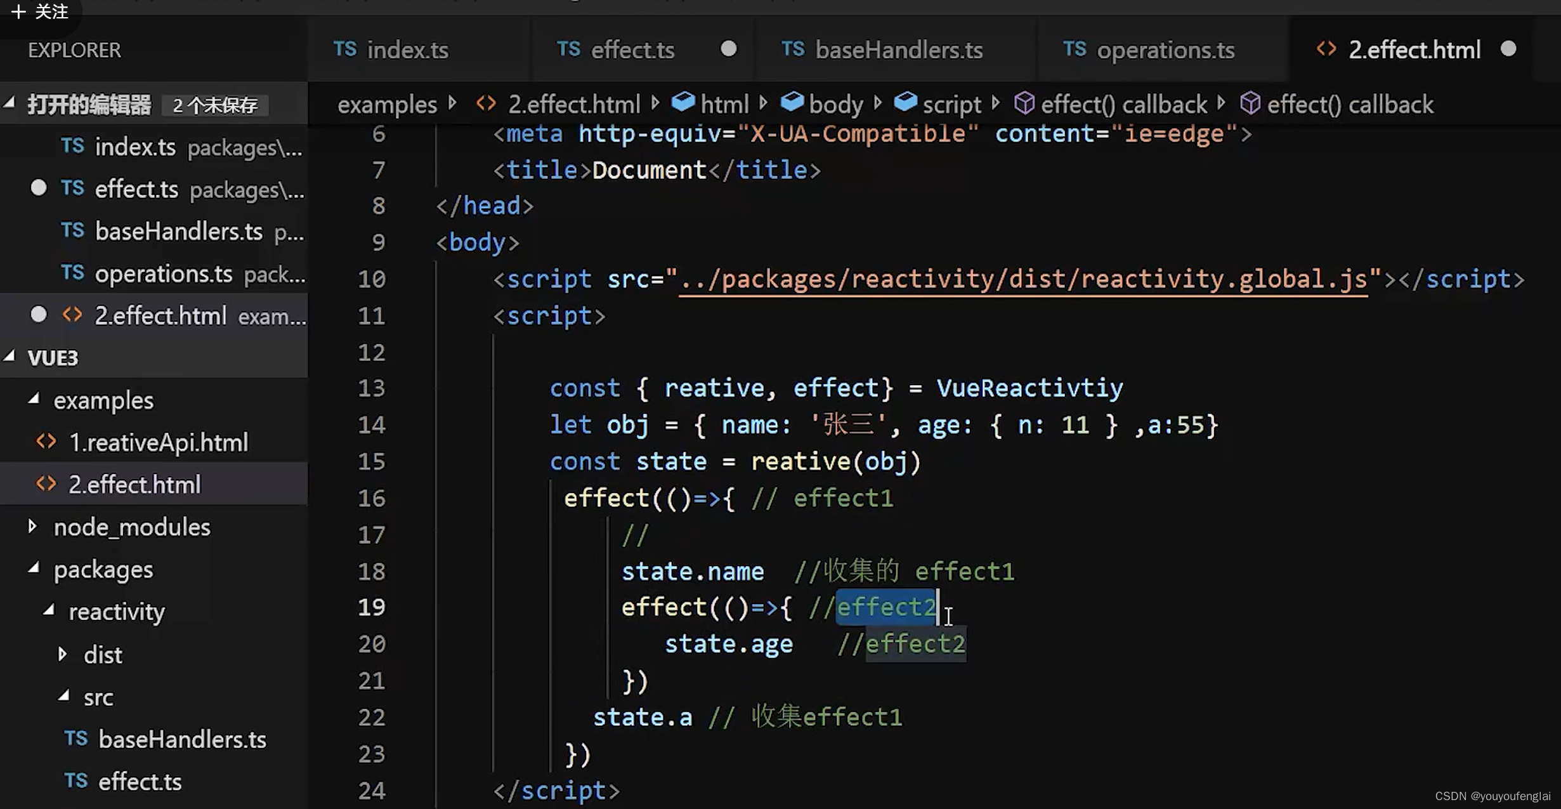Click the TS icon on index.ts tab

coord(345,49)
